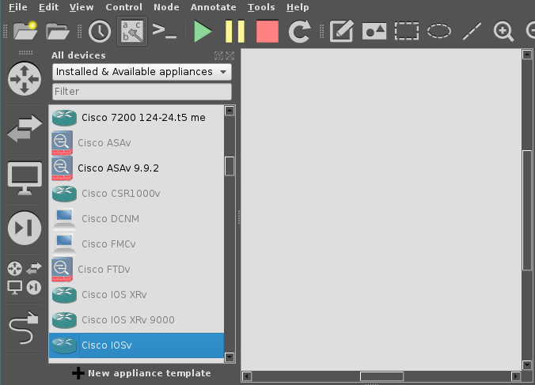The height and width of the screenshot is (385, 535).
Task: Reload all nodes
Action: [x=300, y=32]
